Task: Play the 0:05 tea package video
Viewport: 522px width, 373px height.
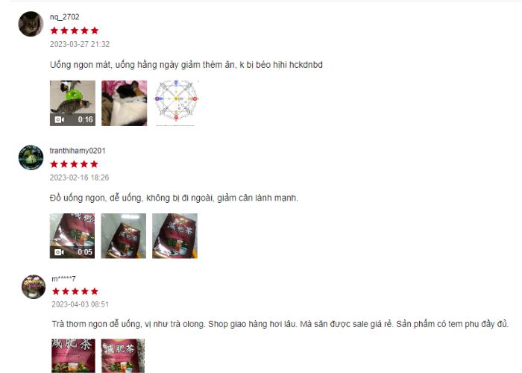Action: pyautogui.click(x=72, y=236)
